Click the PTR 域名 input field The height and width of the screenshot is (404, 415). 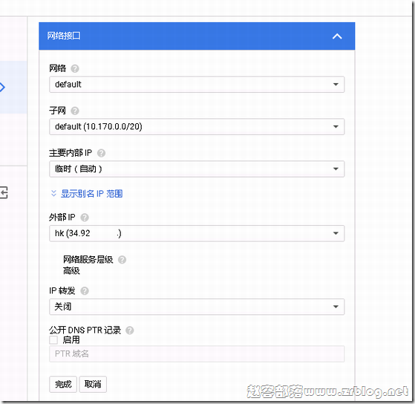[197, 353]
